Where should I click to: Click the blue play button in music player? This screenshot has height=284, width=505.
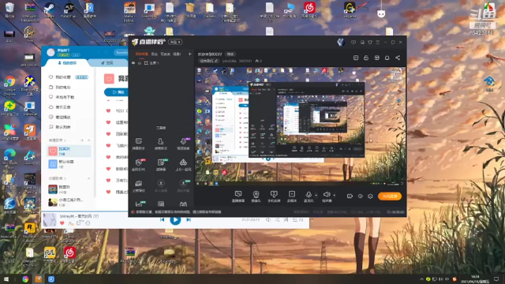pyautogui.click(x=175, y=220)
